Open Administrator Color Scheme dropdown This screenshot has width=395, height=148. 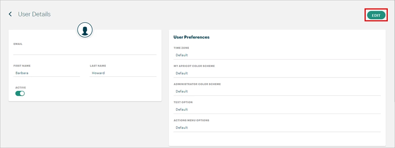click(x=277, y=91)
